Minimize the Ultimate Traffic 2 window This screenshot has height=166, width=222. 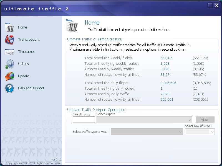[210, 6]
